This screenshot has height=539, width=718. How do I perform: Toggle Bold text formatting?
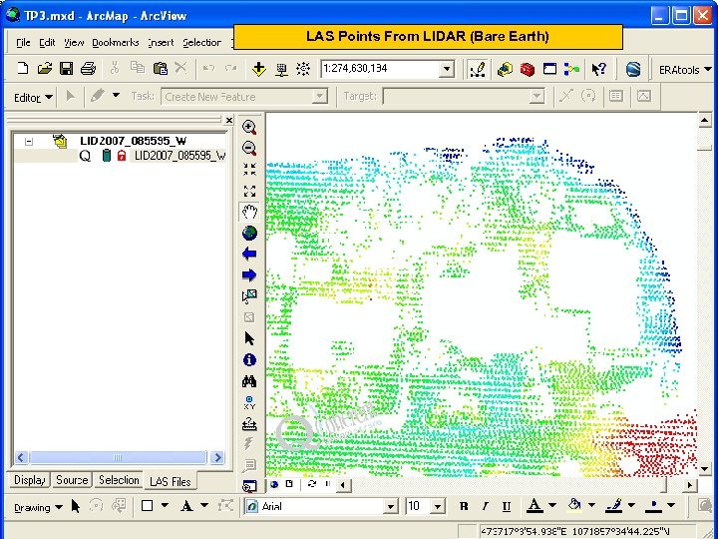pyautogui.click(x=464, y=506)
